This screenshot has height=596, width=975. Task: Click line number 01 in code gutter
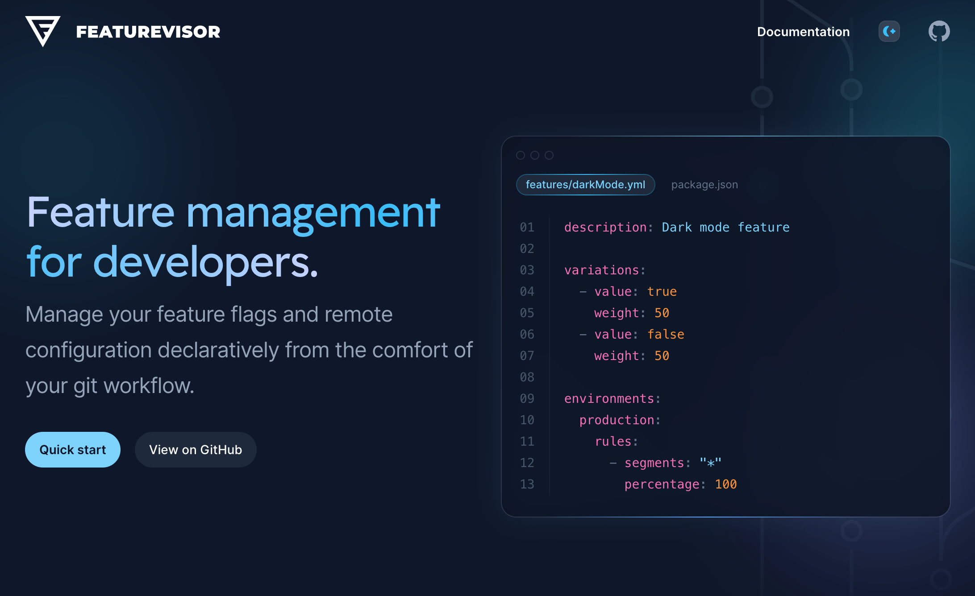527,228
